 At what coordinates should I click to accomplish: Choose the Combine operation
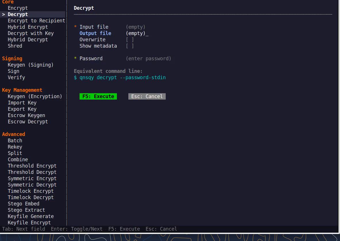click(x=18, y=159)
